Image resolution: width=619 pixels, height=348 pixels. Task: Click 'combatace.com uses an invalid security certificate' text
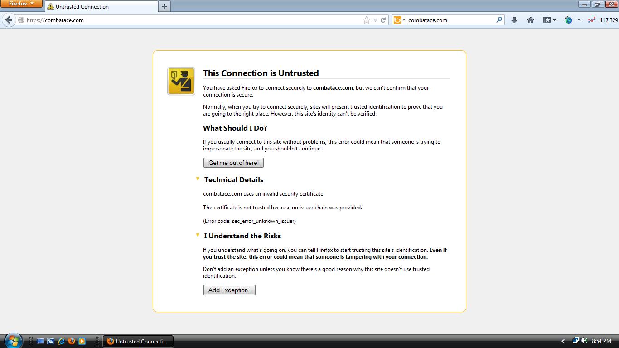pos(264,194)
